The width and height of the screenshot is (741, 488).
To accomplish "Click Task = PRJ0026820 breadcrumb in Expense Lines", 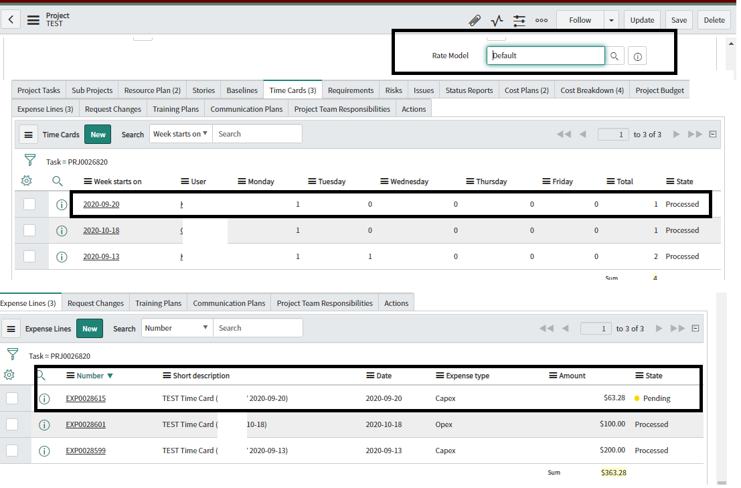I will (60, 356).
